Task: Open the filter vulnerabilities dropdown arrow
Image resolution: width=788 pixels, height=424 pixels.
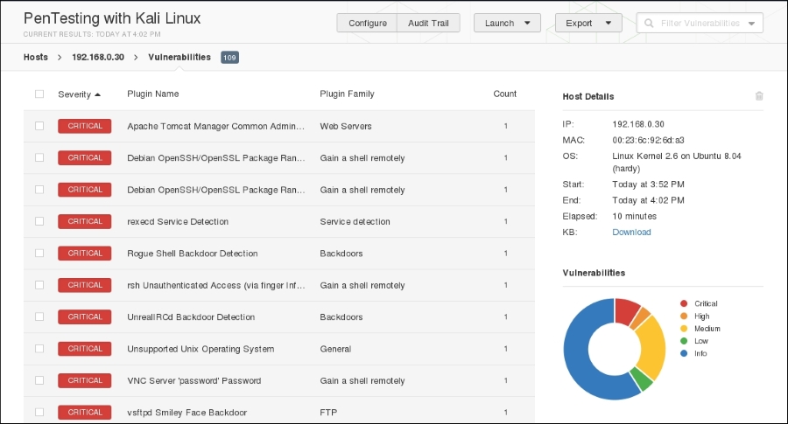Action: click(752, 24)
